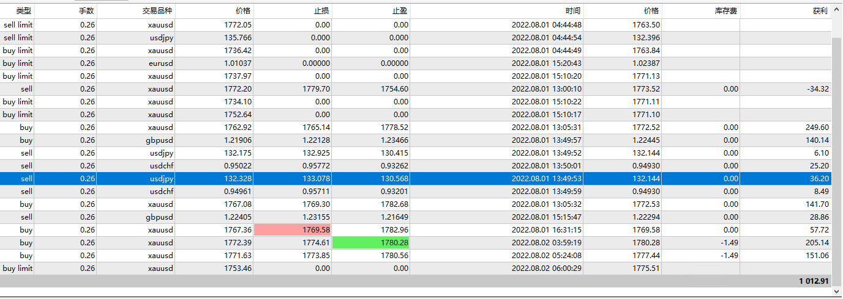This screenshot has width=843, height=299.
Task: Click the profit value 151.06
Action: point(818,256)
